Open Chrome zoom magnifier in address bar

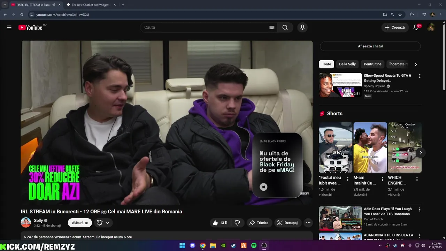(392, 15)
